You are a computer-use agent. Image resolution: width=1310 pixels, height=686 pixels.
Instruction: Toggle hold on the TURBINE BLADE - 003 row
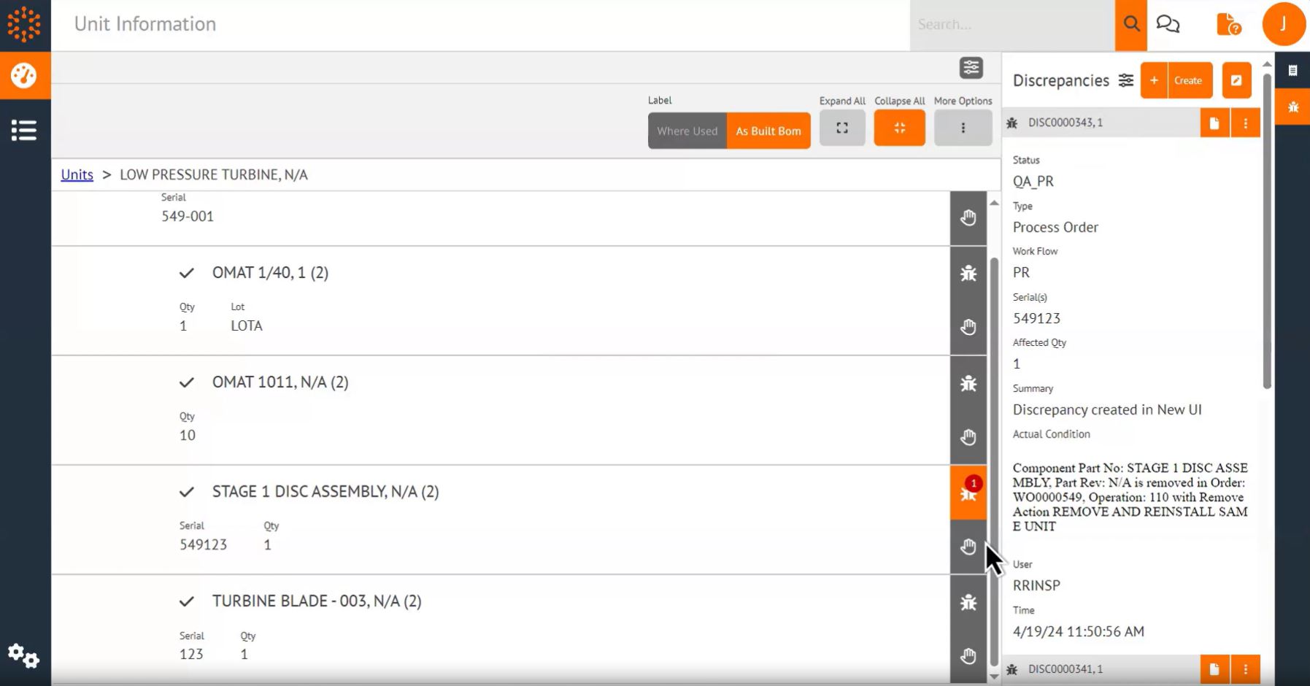pos(968,655)
